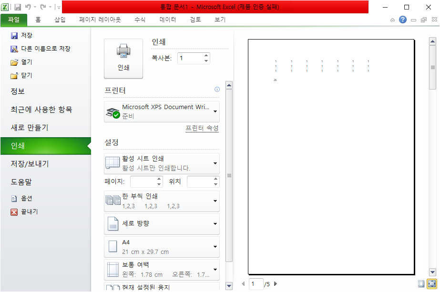Click the Save icon in the quick access toolbar

coord(18,7)
